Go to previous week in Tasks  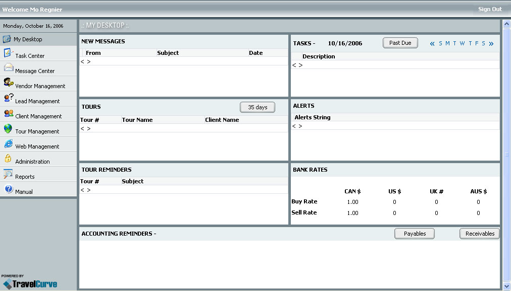click(x=432, y=44)
